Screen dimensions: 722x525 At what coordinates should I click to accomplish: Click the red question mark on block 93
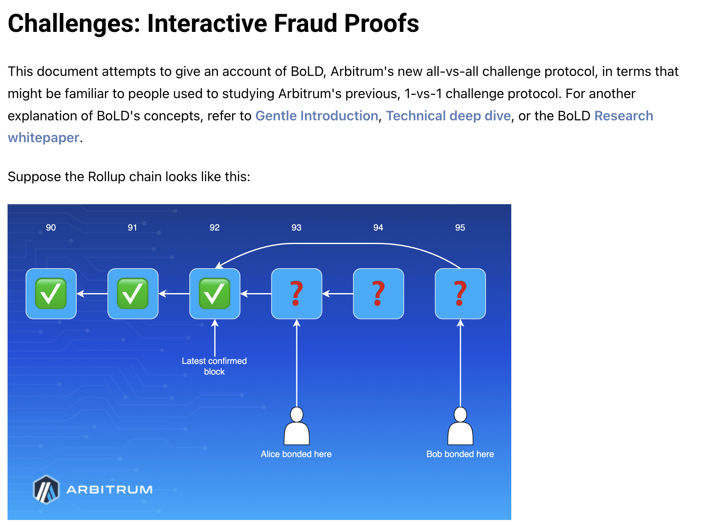click(x=296, y=294)
